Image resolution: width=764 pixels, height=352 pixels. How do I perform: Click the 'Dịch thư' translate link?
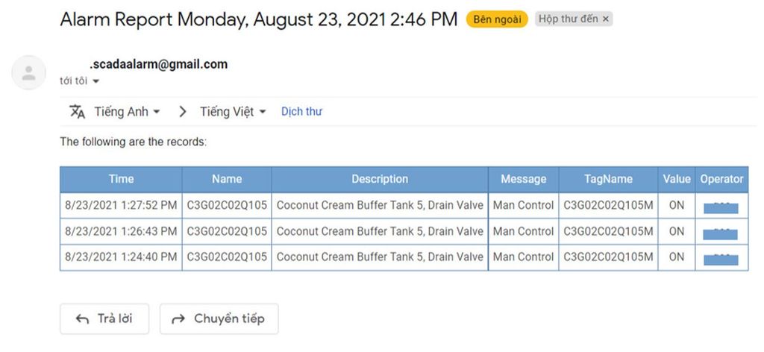301,112
